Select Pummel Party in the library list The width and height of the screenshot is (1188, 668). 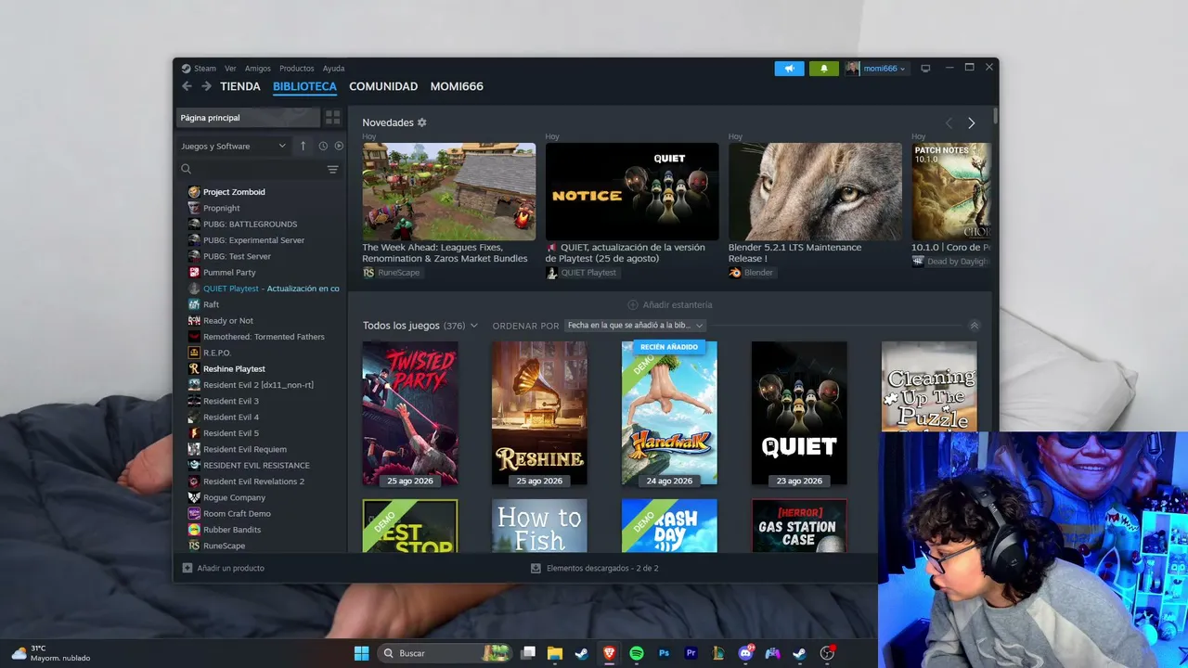coord(229,273)
